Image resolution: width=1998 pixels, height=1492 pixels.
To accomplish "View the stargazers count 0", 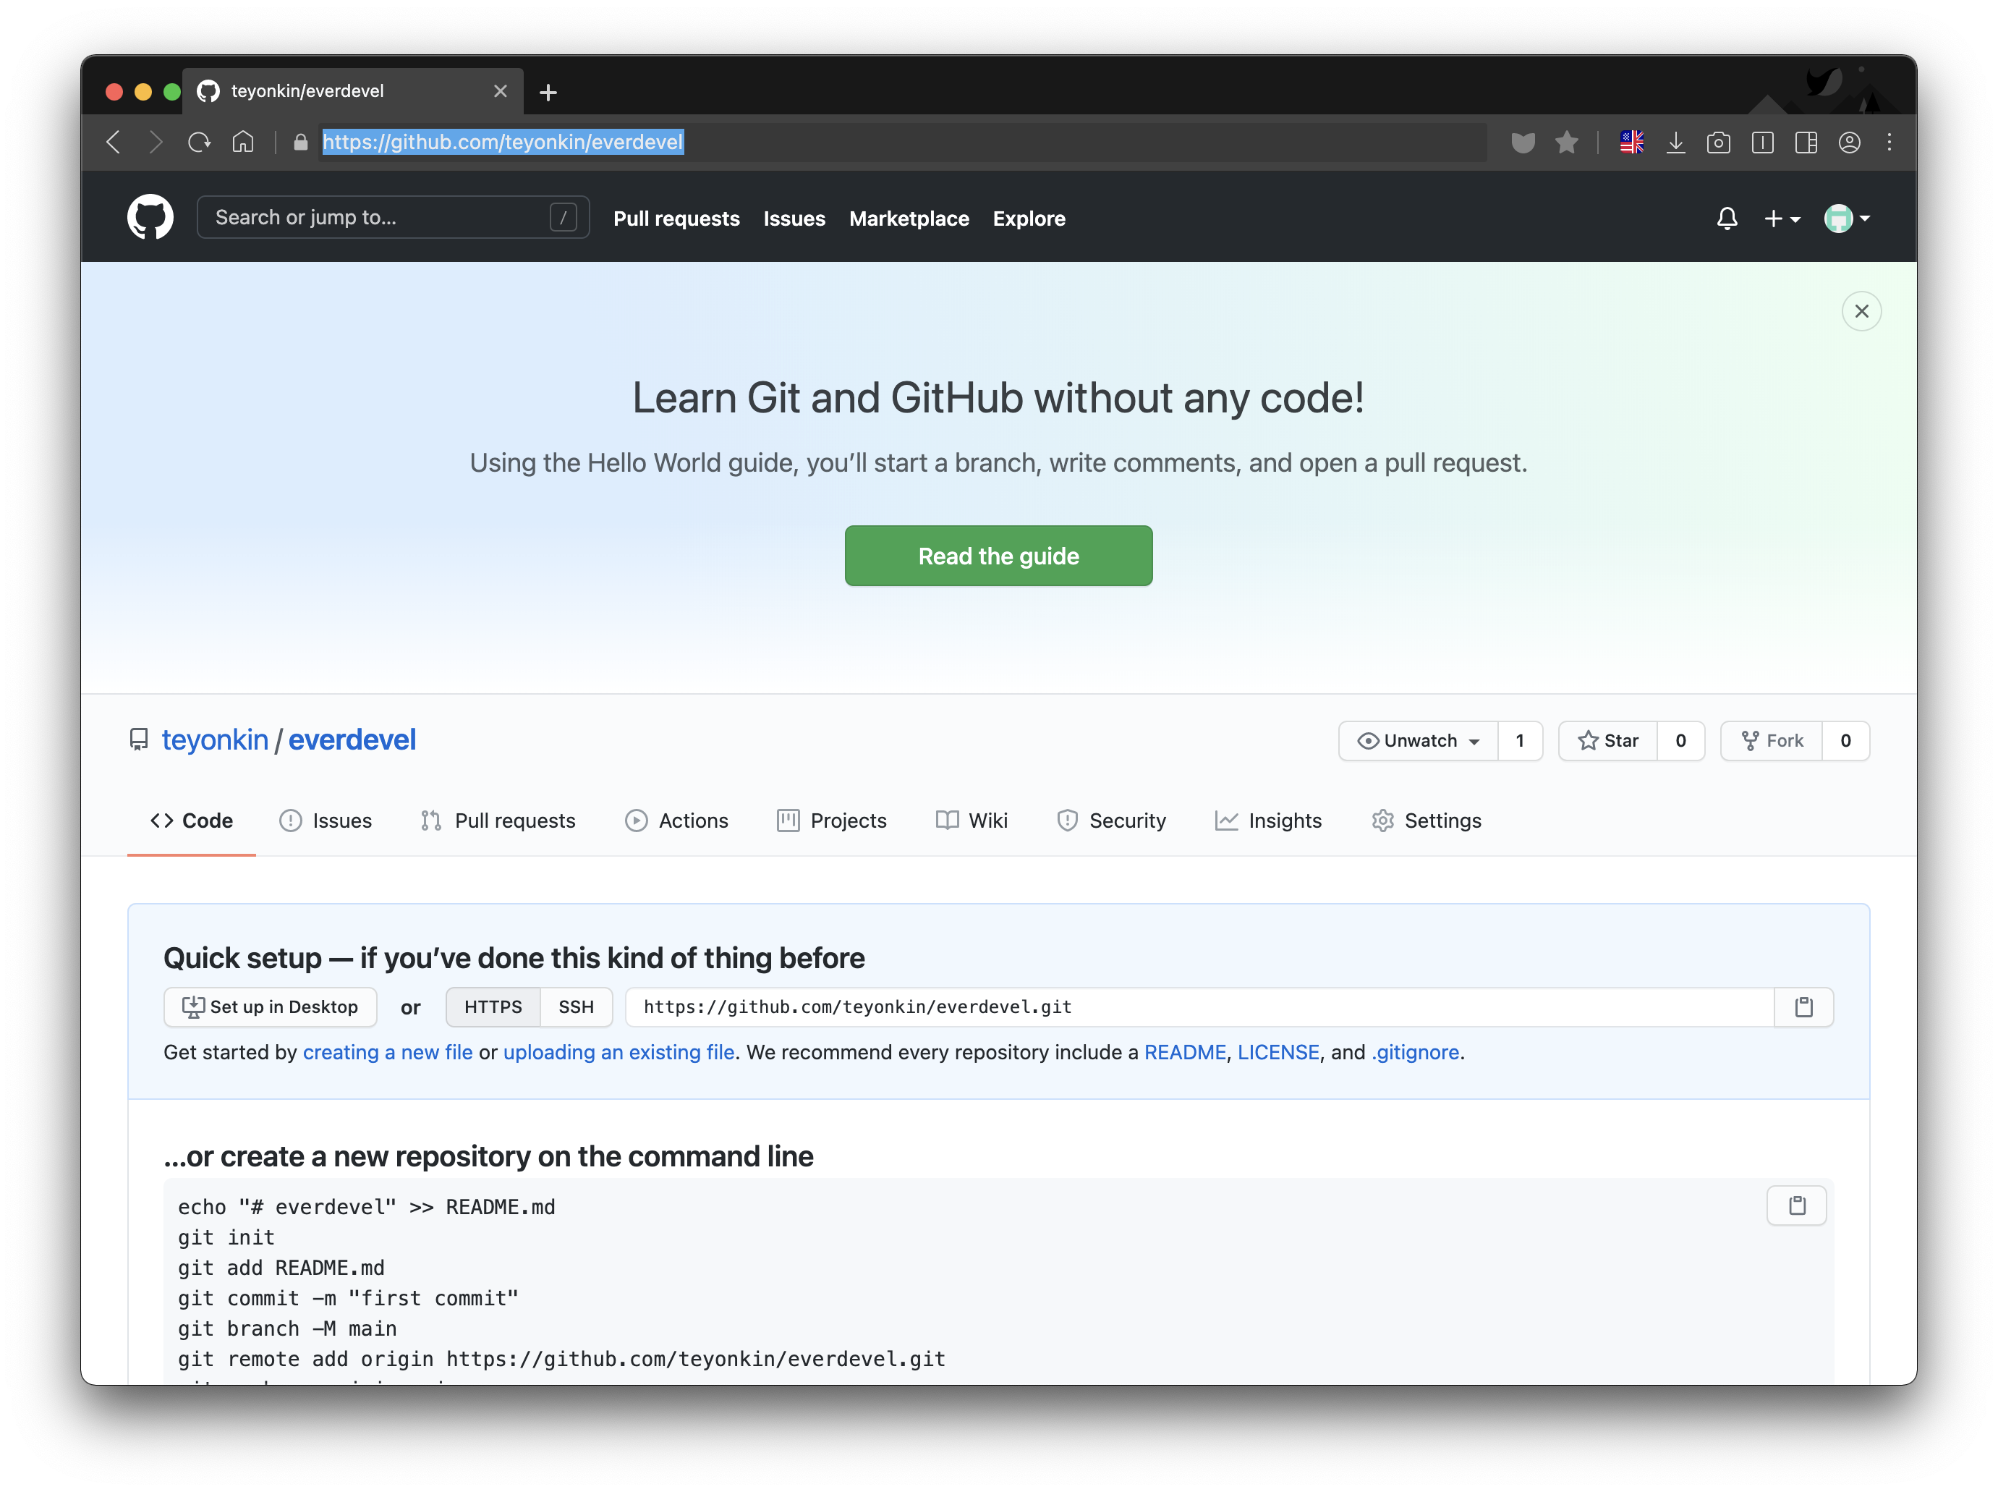I will [x=1680, y=741].
